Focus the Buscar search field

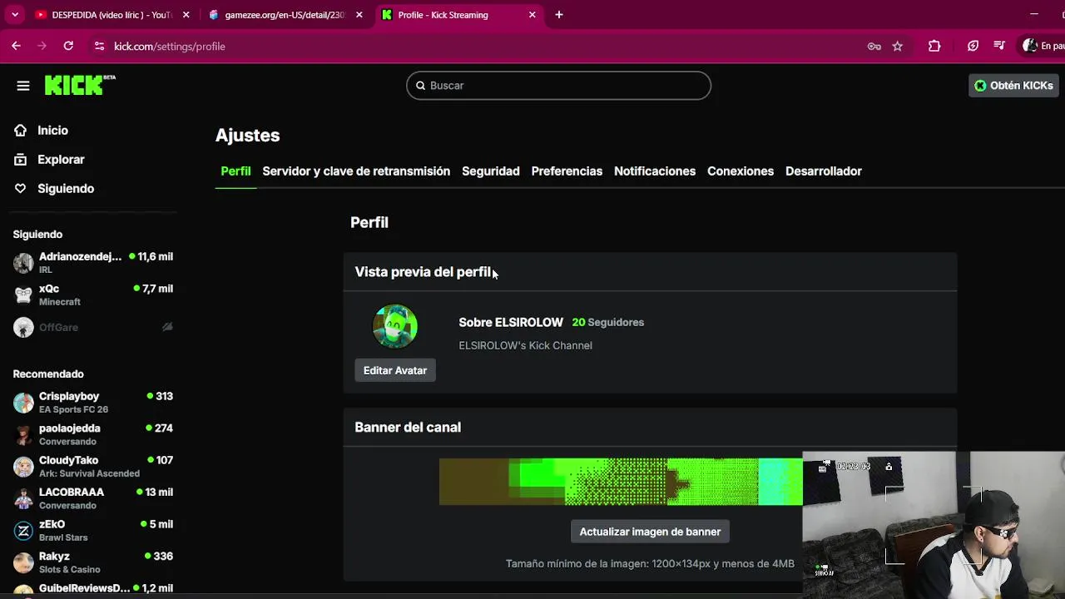click(x=558, y=86)
